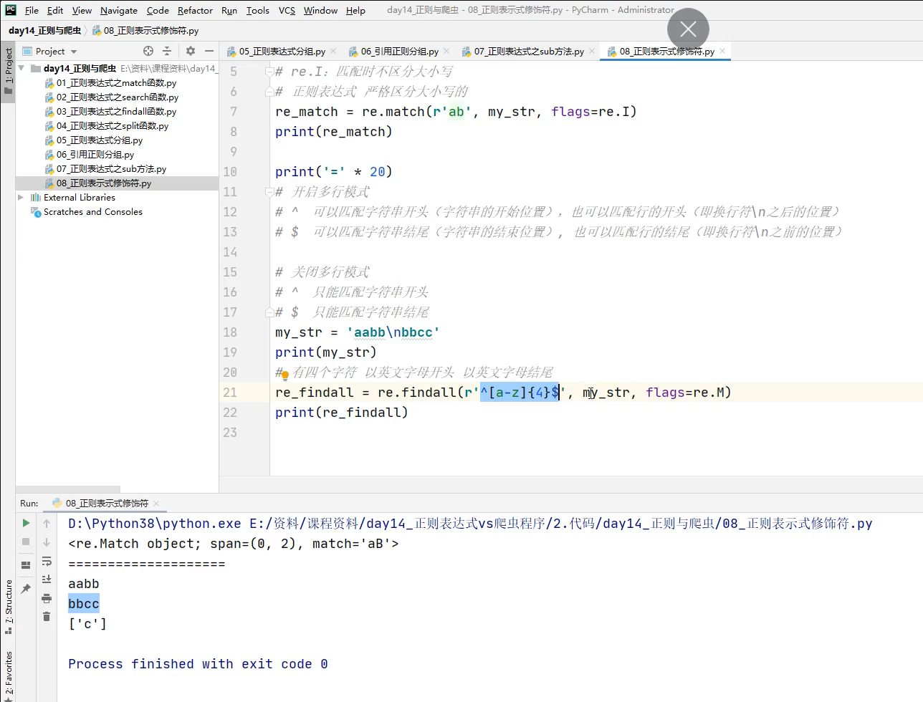Open the Edit menu
Screen dimensions: 923x702
click(x=55, y=10)
